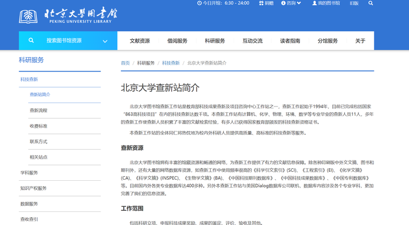The image size is (409, 225).
Task: Click the calligraphic 北京大学图书馆 title
Action: click(81, 13)
